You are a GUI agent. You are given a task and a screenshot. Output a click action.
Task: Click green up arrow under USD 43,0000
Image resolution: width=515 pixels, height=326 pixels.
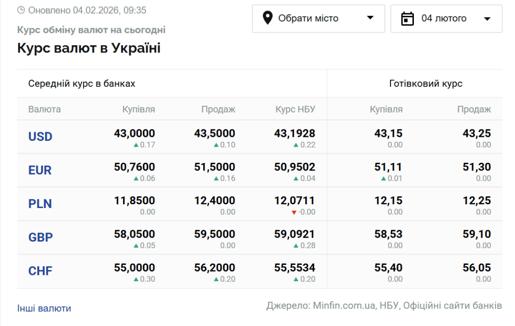pyautogui.click(x=136, y=145)
